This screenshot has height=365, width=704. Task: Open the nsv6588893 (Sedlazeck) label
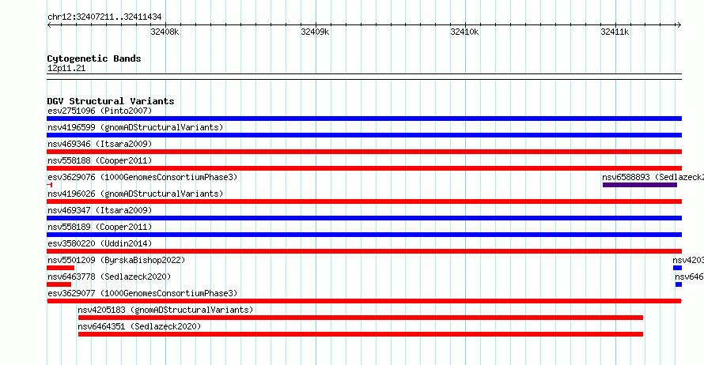tap(653, 177)
